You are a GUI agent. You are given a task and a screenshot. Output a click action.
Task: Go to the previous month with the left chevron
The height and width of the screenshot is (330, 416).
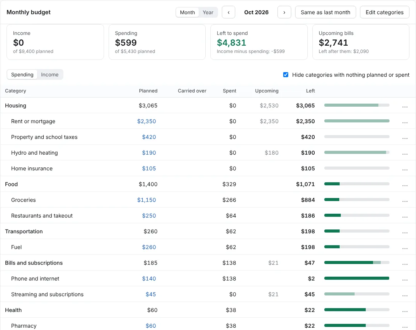coord(228,12)
